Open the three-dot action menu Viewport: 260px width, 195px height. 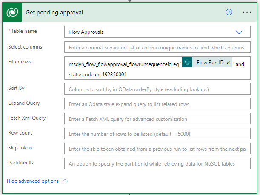[x=247, y=12]
